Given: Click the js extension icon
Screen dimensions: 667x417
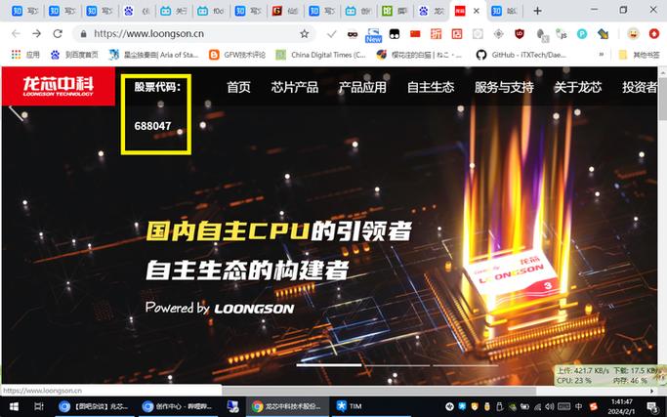Looking at the screenshot, I should tap(562, 34).
